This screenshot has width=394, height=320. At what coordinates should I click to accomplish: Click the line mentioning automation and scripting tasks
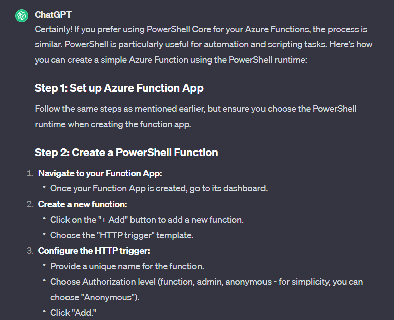pos(204,44)
